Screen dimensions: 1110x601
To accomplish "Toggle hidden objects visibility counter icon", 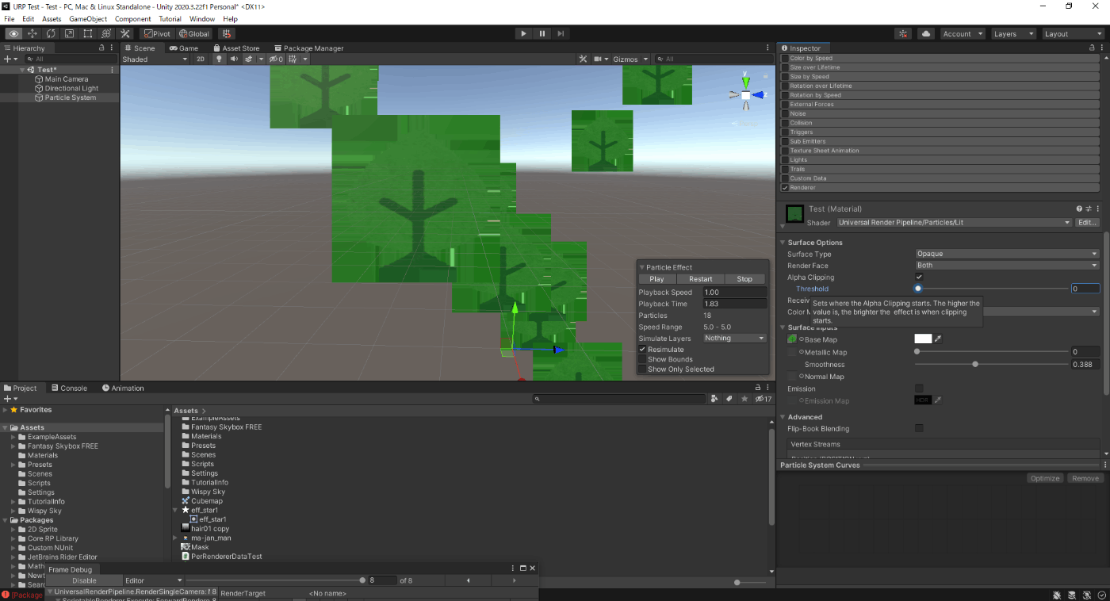I will (x=275, y=59).
